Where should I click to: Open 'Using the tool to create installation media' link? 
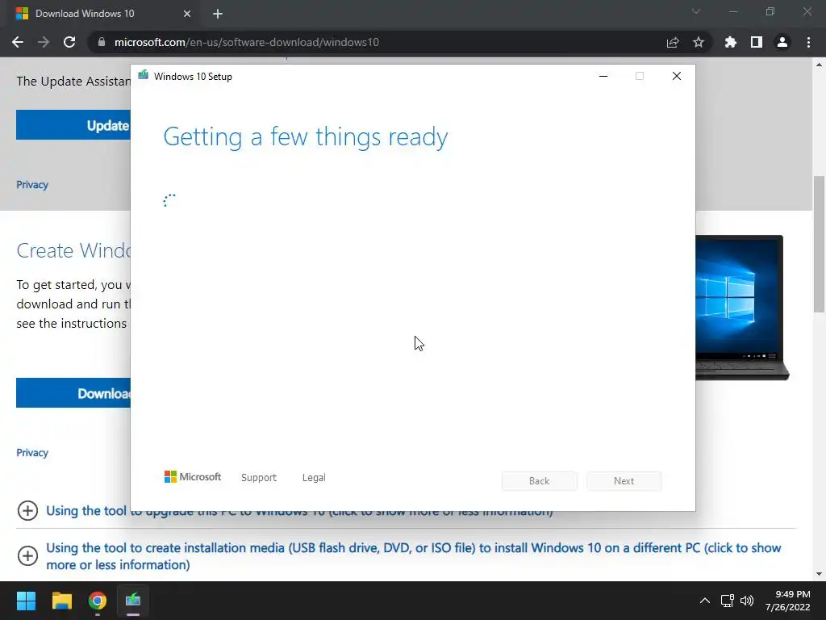[x=414, y=556]
